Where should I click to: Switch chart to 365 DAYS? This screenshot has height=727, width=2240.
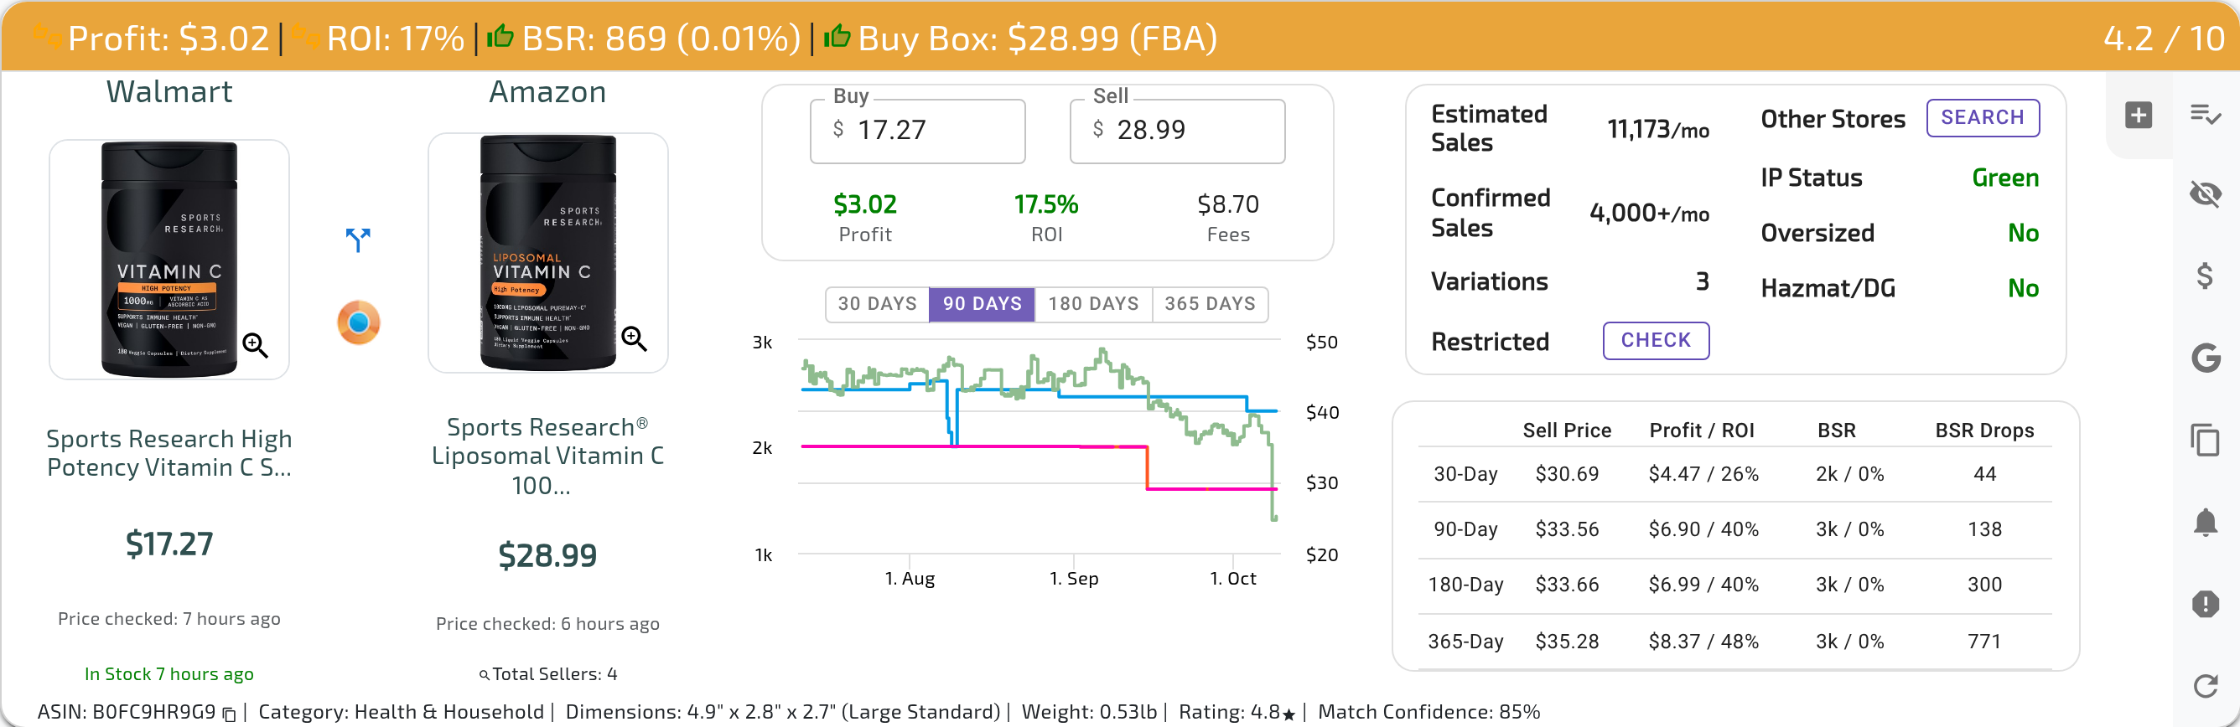click(1210, 304)
